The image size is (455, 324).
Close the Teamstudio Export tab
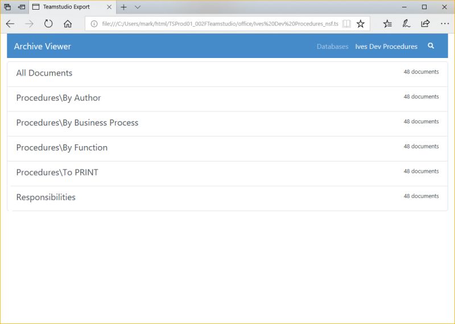(109, 7)
